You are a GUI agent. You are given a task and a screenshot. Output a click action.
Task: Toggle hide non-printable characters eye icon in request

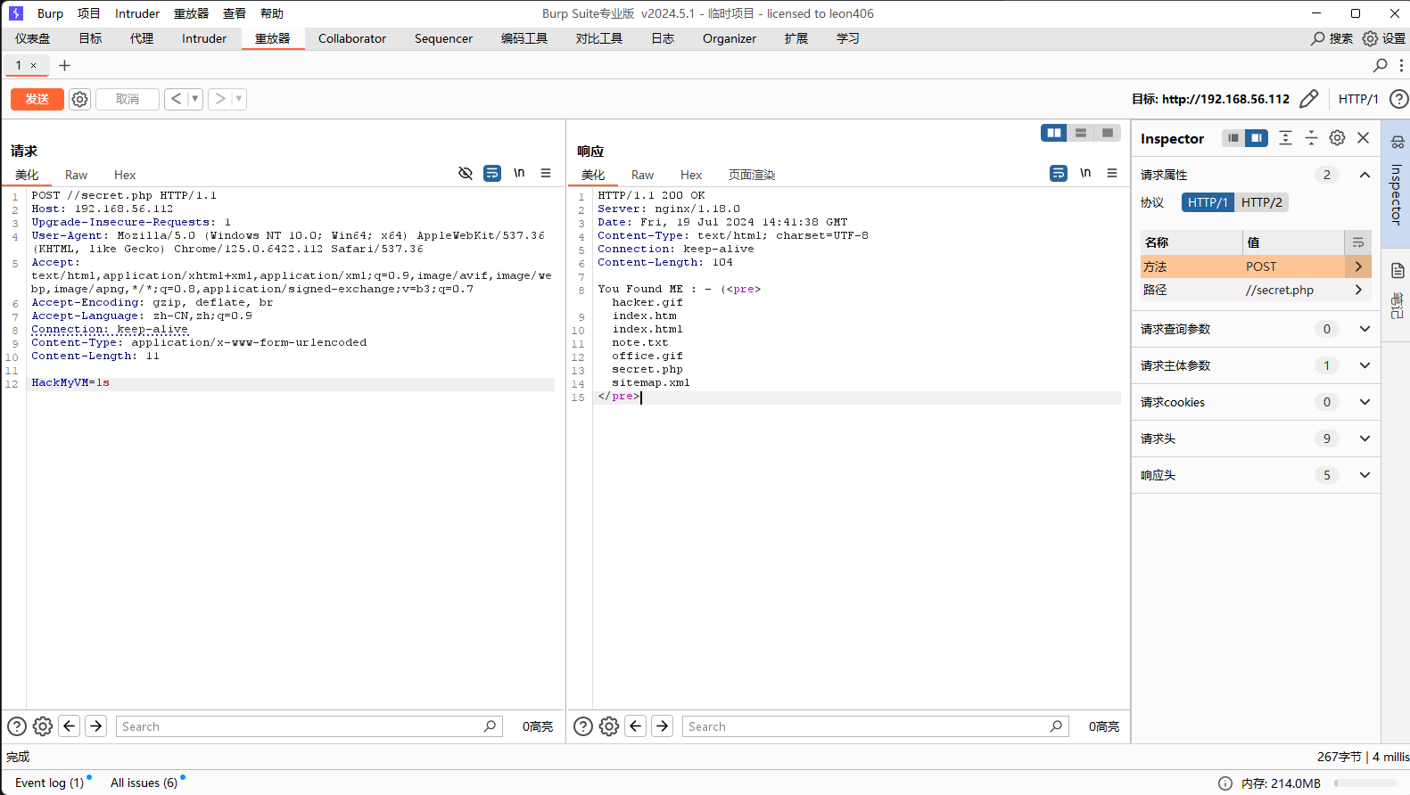pos(466,173)
